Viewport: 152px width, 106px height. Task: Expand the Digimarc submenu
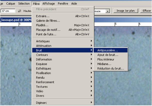pyautogui.click(x=63, y=103)
